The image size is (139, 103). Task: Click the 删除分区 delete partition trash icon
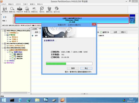click(49, 9)
